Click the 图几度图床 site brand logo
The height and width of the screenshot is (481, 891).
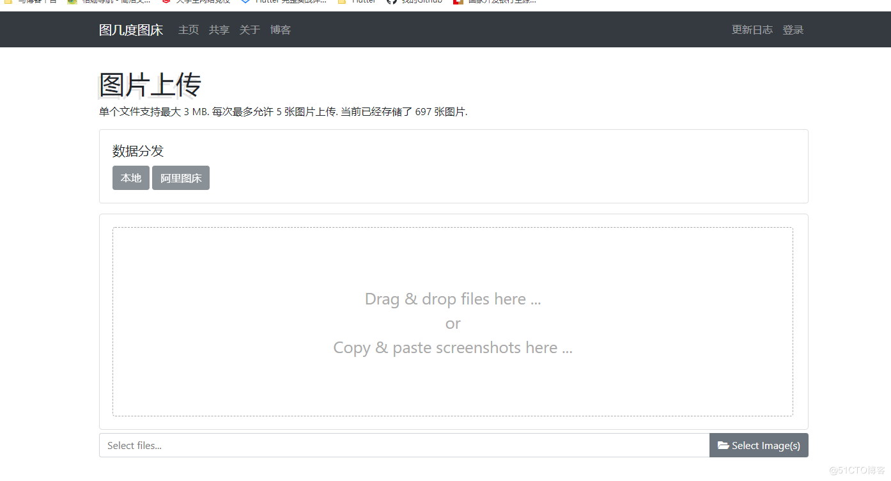(131, 30)
